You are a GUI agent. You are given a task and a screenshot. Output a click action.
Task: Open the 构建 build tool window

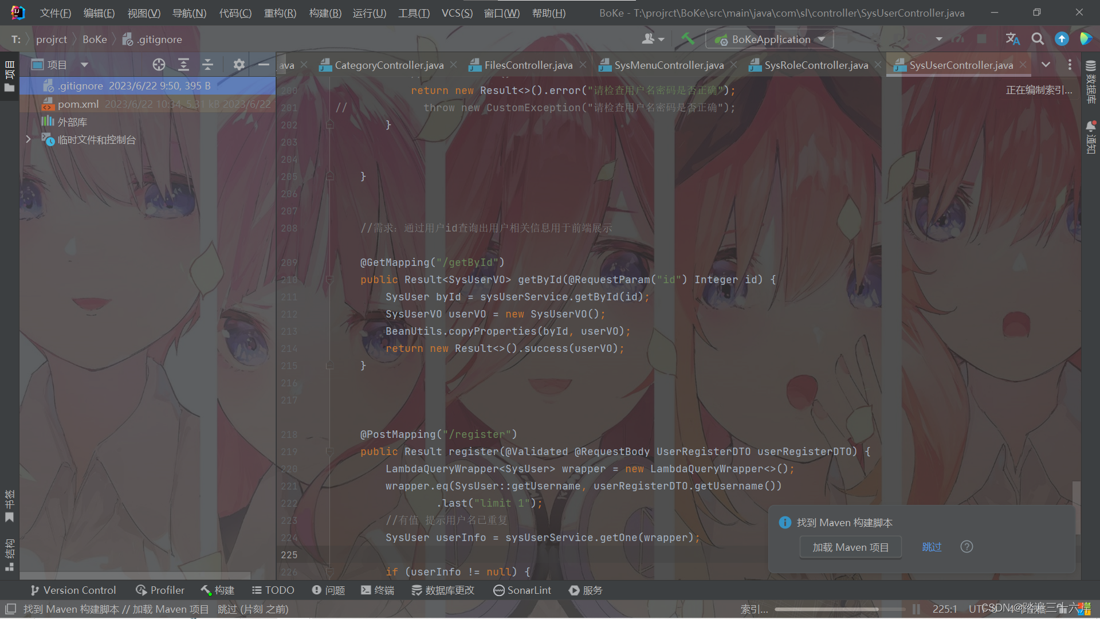click(x=217, y=590)
